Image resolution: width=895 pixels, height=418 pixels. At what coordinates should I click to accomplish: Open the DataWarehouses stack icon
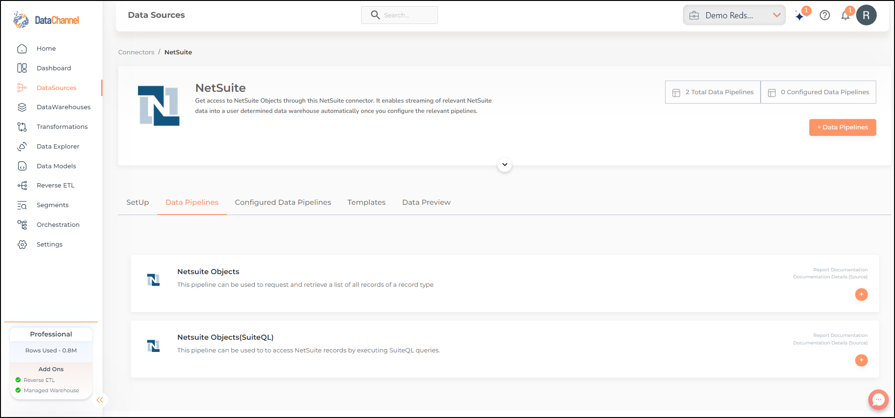tap(22, 107)
